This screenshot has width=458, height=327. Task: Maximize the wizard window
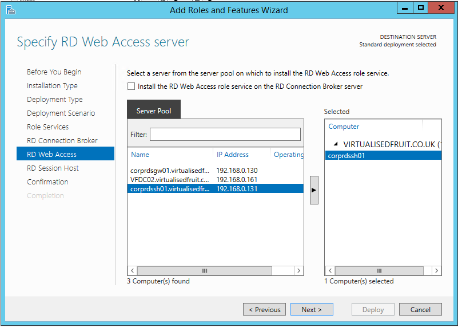[421, 8]
